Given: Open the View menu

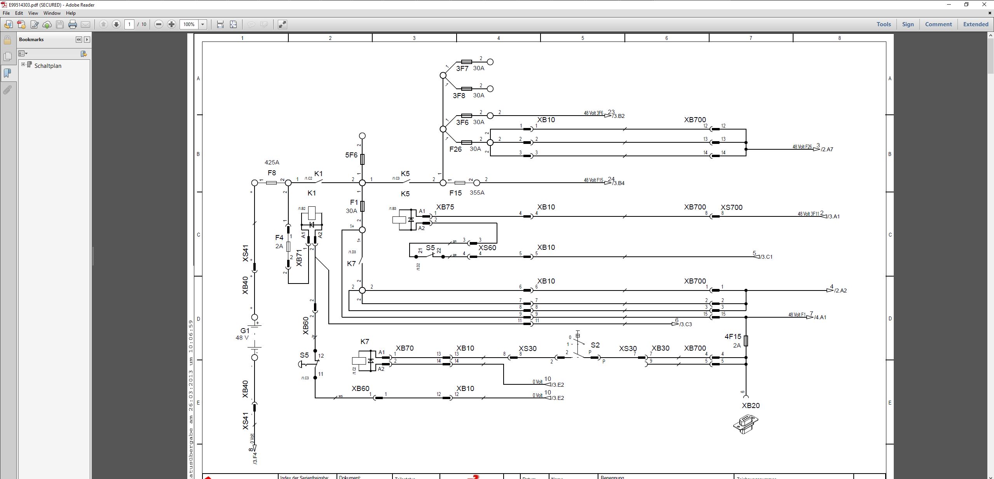Looking at the screenshot, I should point(33,13).
